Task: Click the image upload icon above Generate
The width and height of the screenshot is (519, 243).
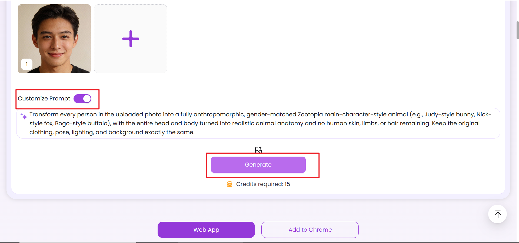Action: tap(258, 150)
